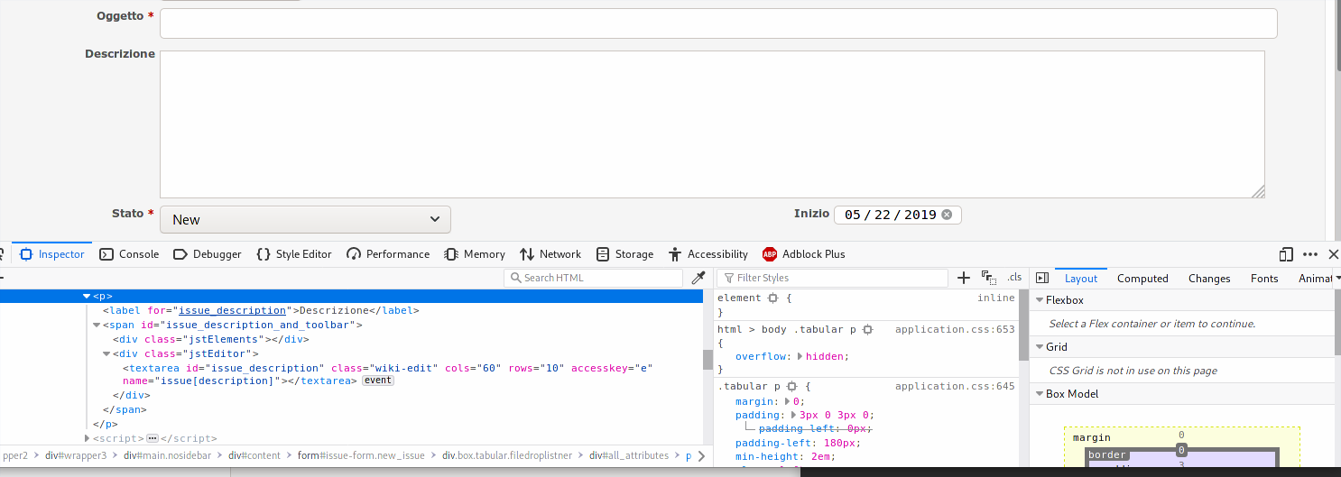The height and width of the screenshot is (477, 1341).
Task: Click the margin value in box model
Action: [1181, 436]
